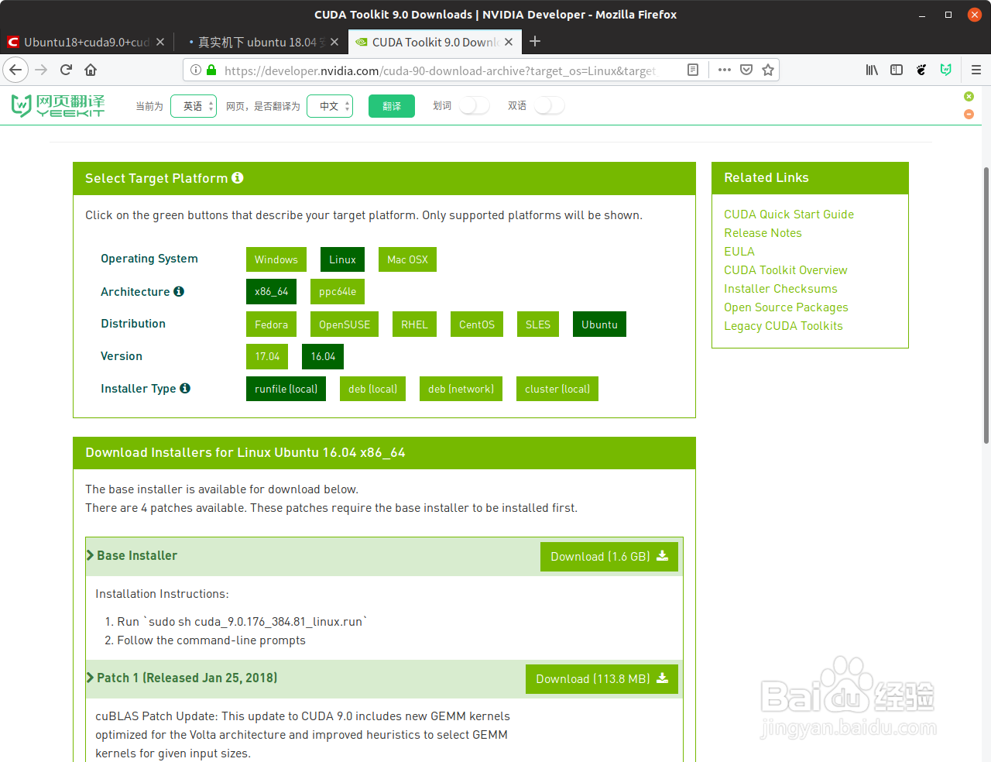Pick Ubuntu distribution
Image resolution: width=991 pixels, height=762 pixels.
tap(599, 324)
